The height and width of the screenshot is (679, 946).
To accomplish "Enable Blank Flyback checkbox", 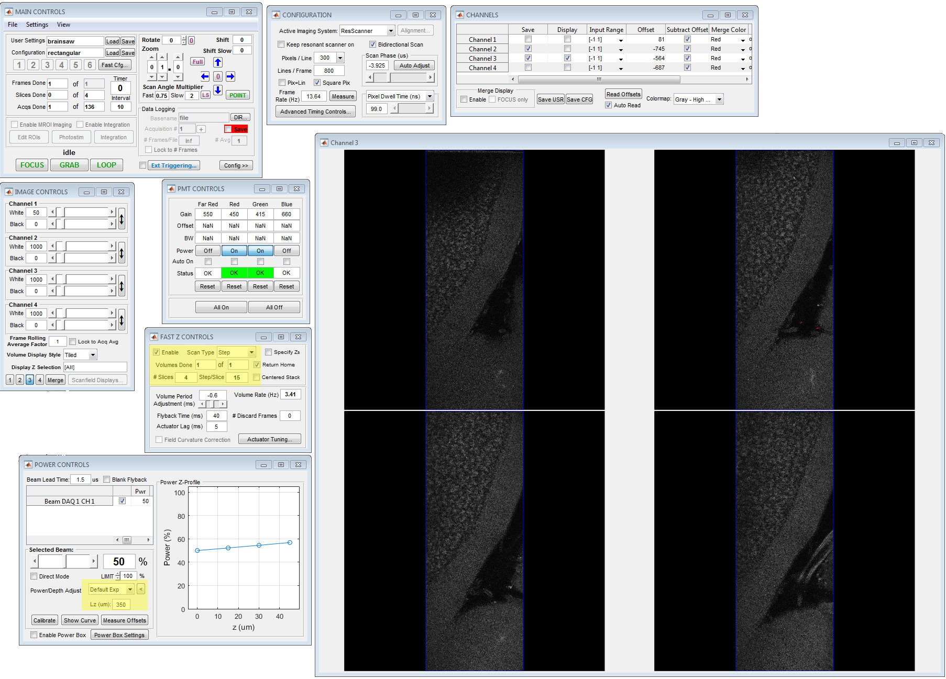I will tap(107, 480).
